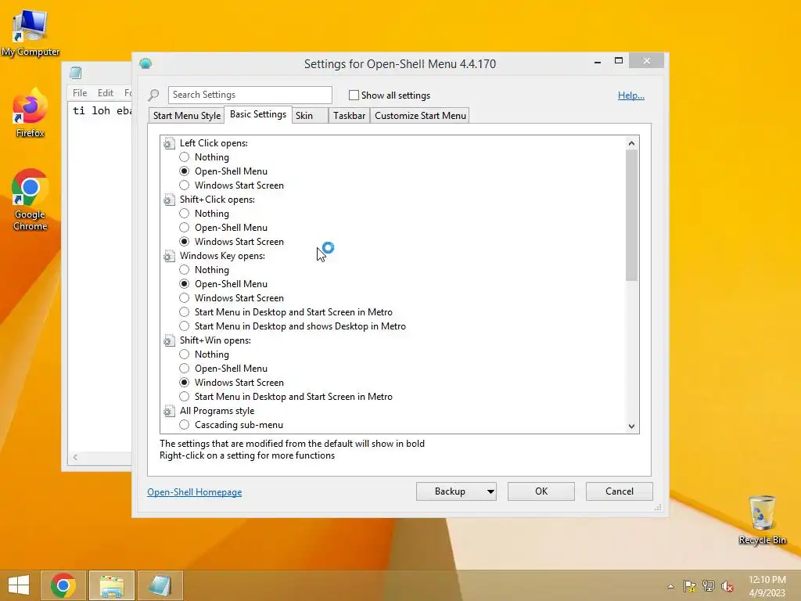Click the settings list scrollbar thumb

(x=631, y=215)
